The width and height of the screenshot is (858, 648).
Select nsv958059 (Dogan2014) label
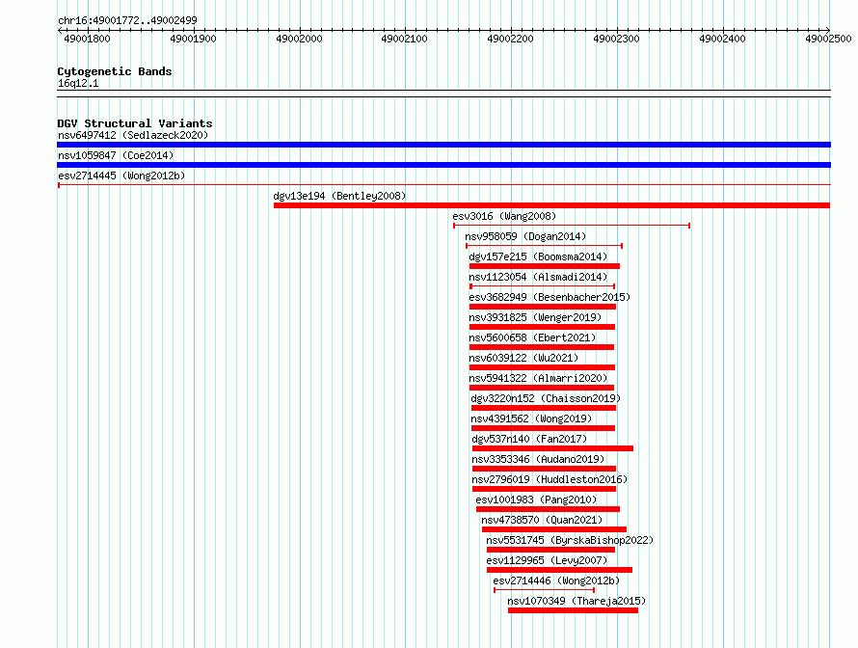(x=525, y=236)
